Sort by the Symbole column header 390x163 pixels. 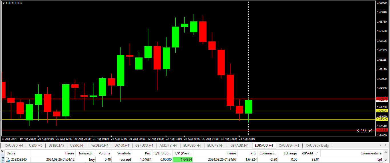point(122,153)
